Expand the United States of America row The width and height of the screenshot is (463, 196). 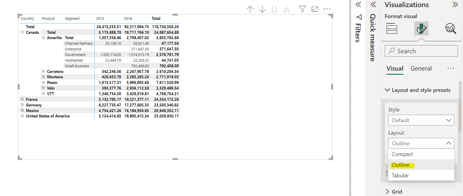pyautogui.click(x=22, y=116)
